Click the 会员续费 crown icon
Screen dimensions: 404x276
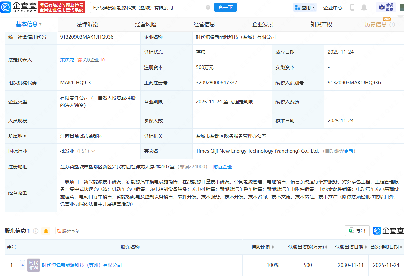coord(382,7)
